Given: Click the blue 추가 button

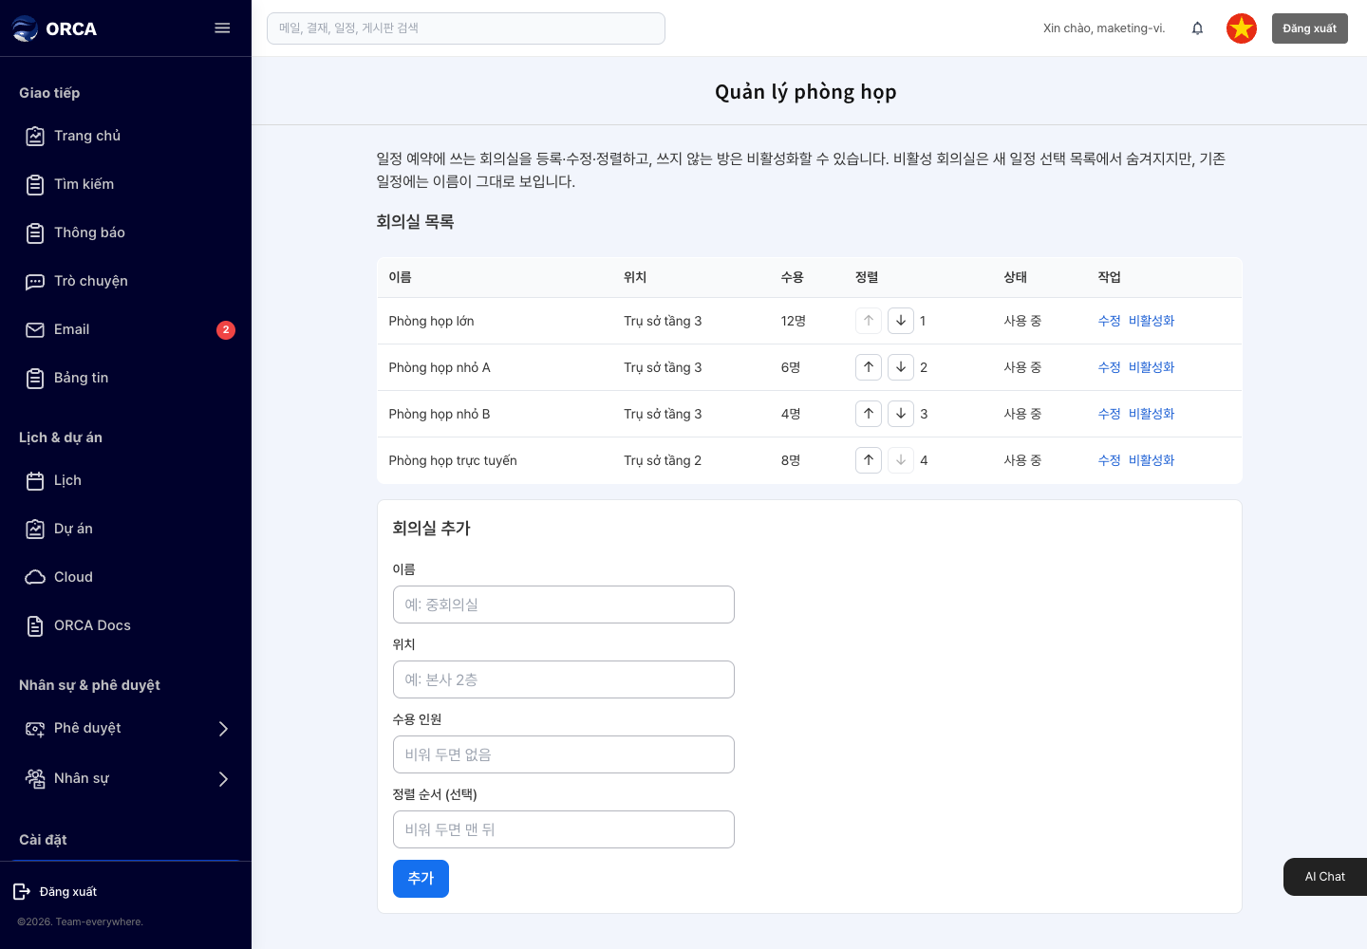Looking at the screenshot, I should pyautogui.click(x=421, y=879).
